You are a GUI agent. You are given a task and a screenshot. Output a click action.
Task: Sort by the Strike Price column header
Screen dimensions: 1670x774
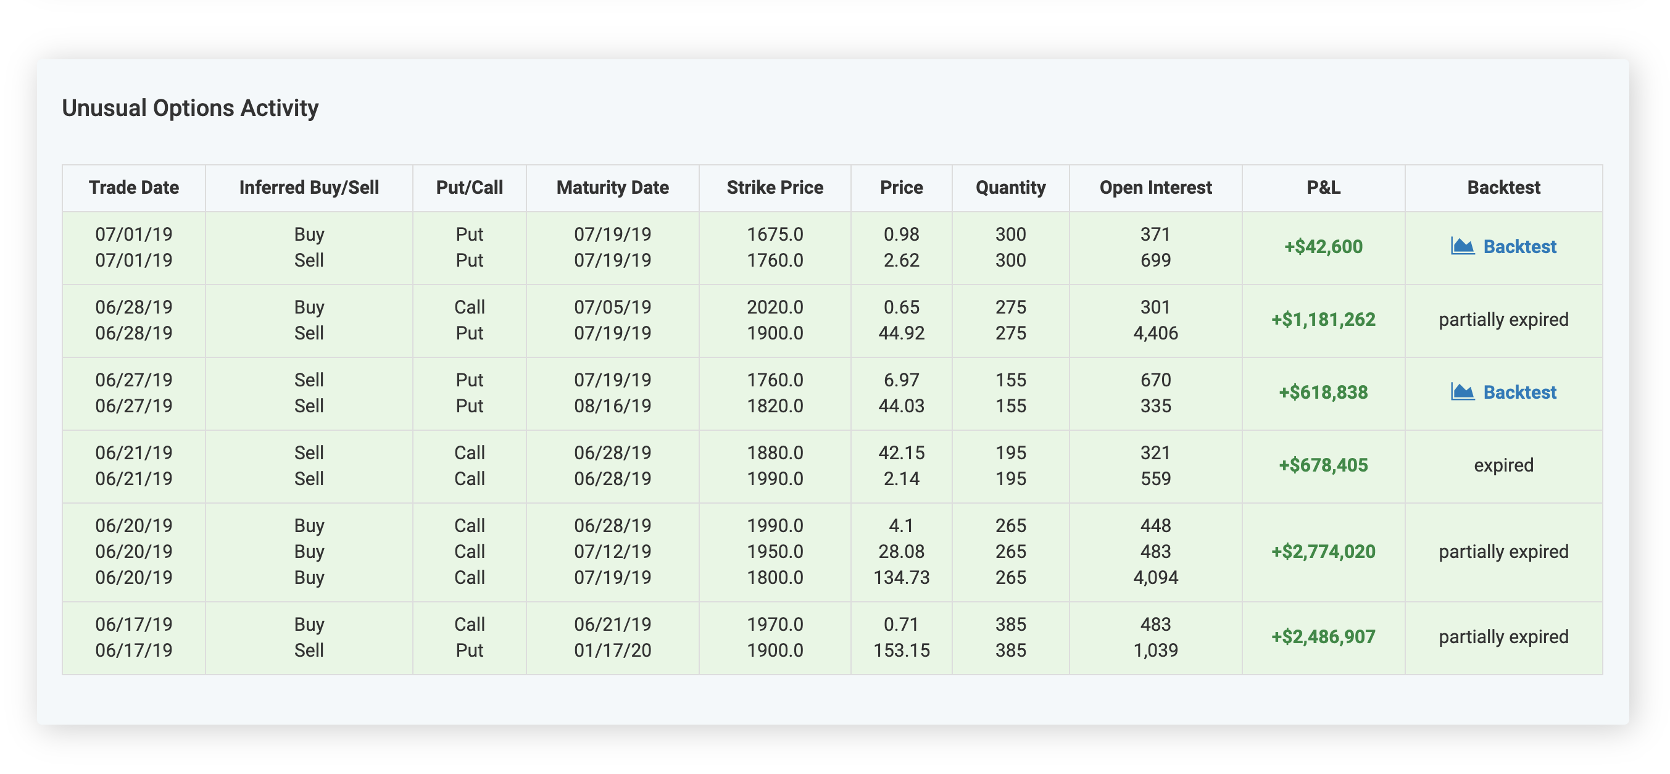coord(775,188)
